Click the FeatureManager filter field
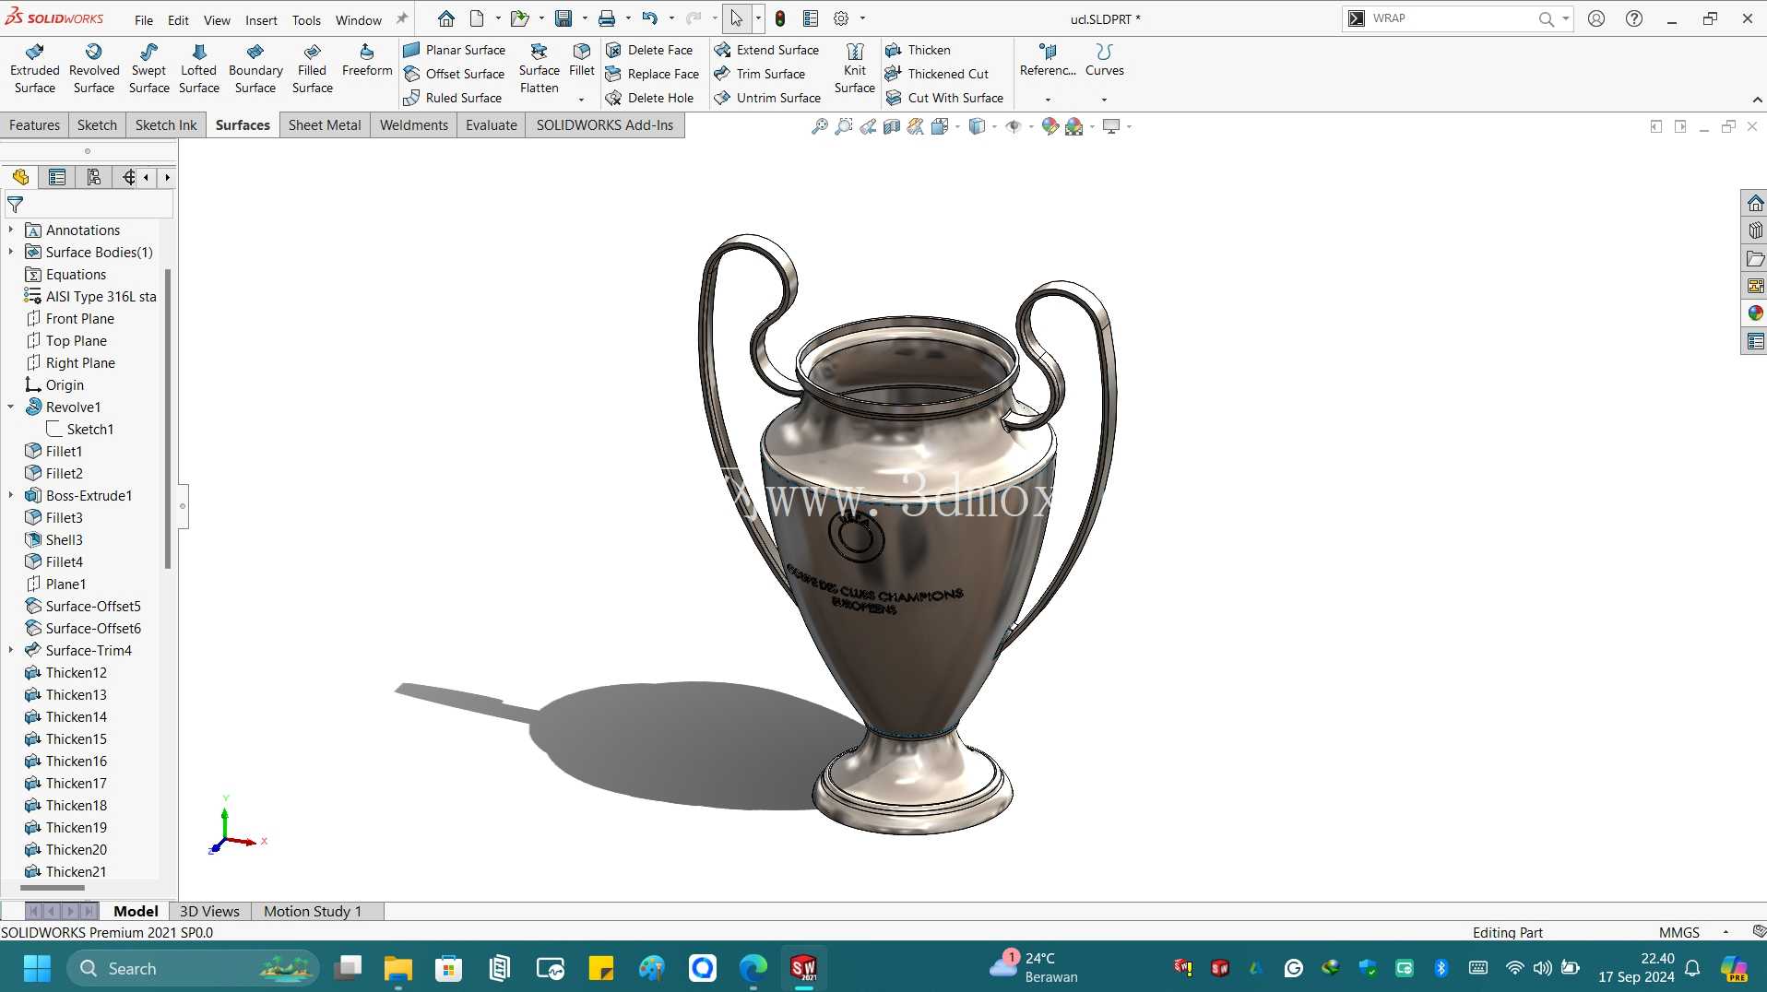This screenshot has width=1767, height=992. click(89, 205)
